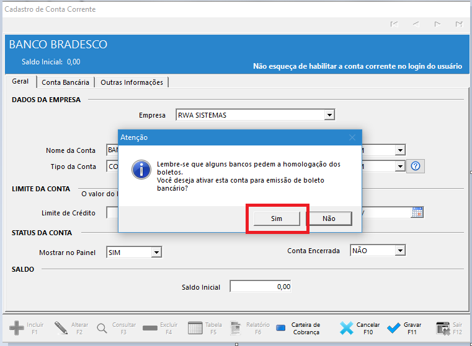Click the Saldo Inicial input field

260,287
